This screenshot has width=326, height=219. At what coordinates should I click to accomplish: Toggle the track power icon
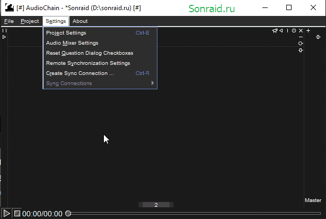pyautogui.click(x=294, y=30)
